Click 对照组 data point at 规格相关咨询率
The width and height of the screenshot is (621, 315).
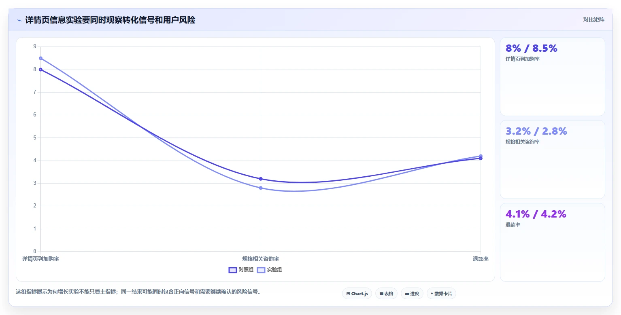click(x=261, y=179)
